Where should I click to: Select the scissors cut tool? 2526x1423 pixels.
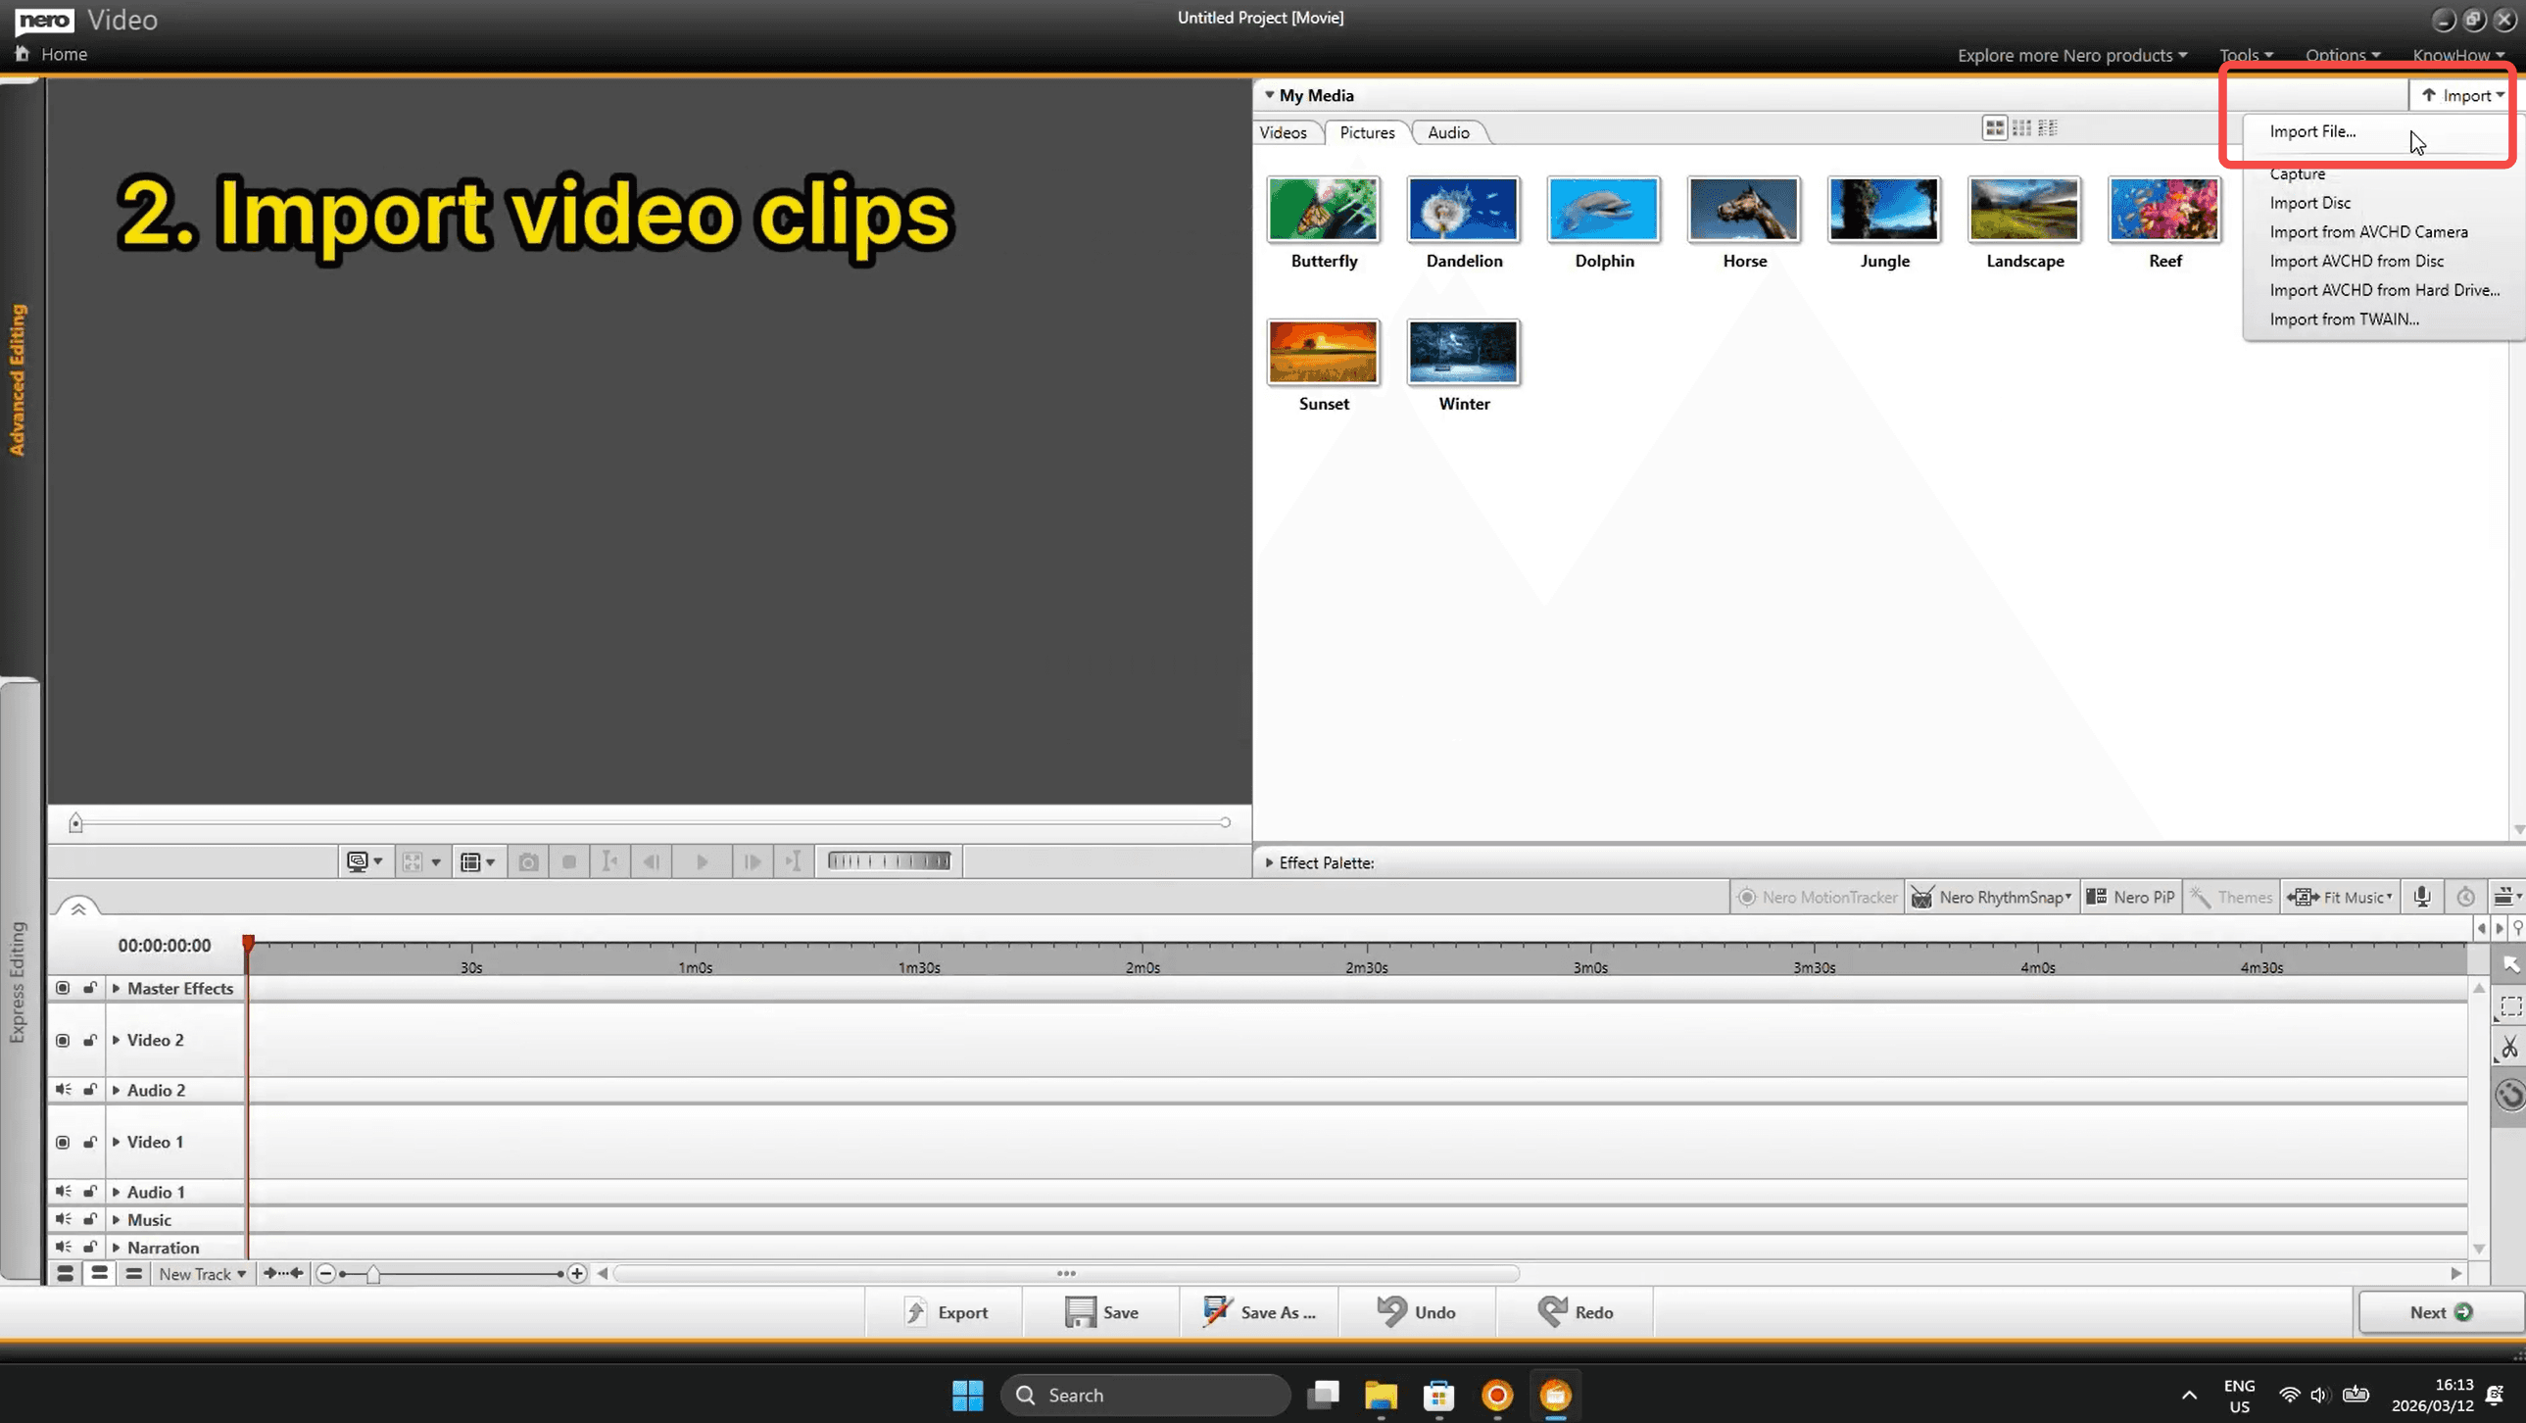2508,1048
